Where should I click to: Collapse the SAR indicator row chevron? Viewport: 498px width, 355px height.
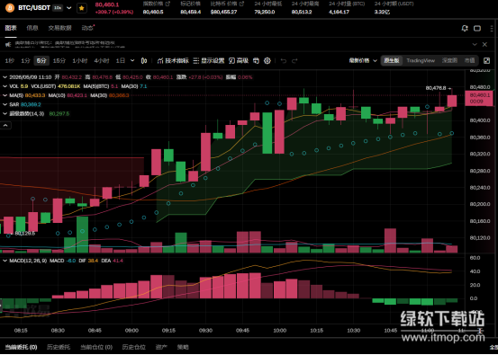tap(5, 104)
